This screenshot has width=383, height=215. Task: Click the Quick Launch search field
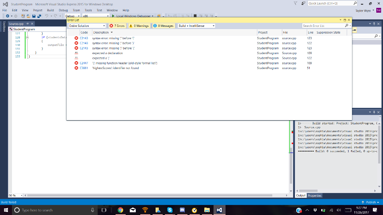330,3
